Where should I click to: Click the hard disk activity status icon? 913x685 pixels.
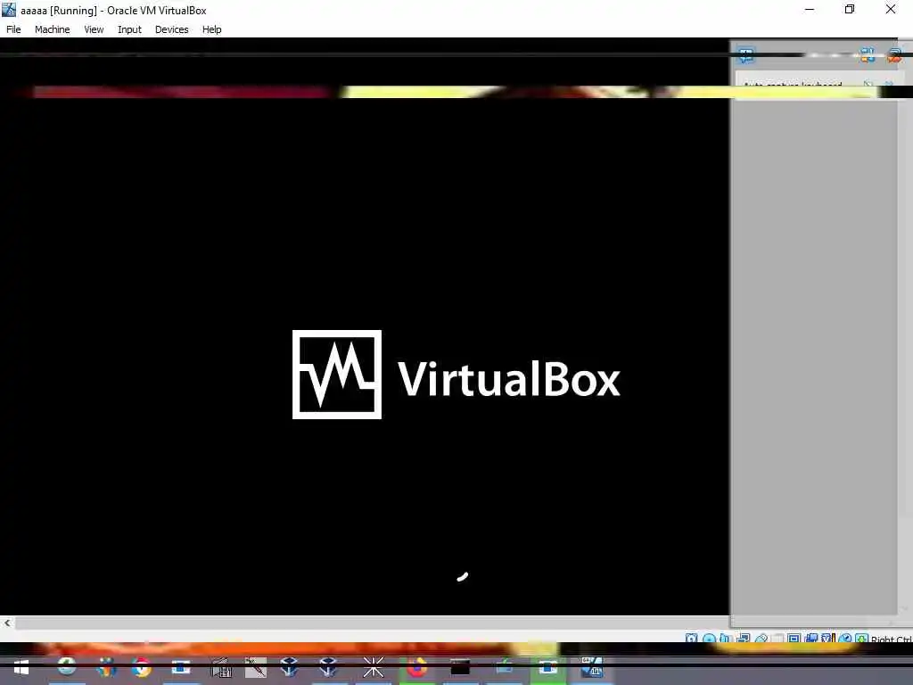pos(691,639)
